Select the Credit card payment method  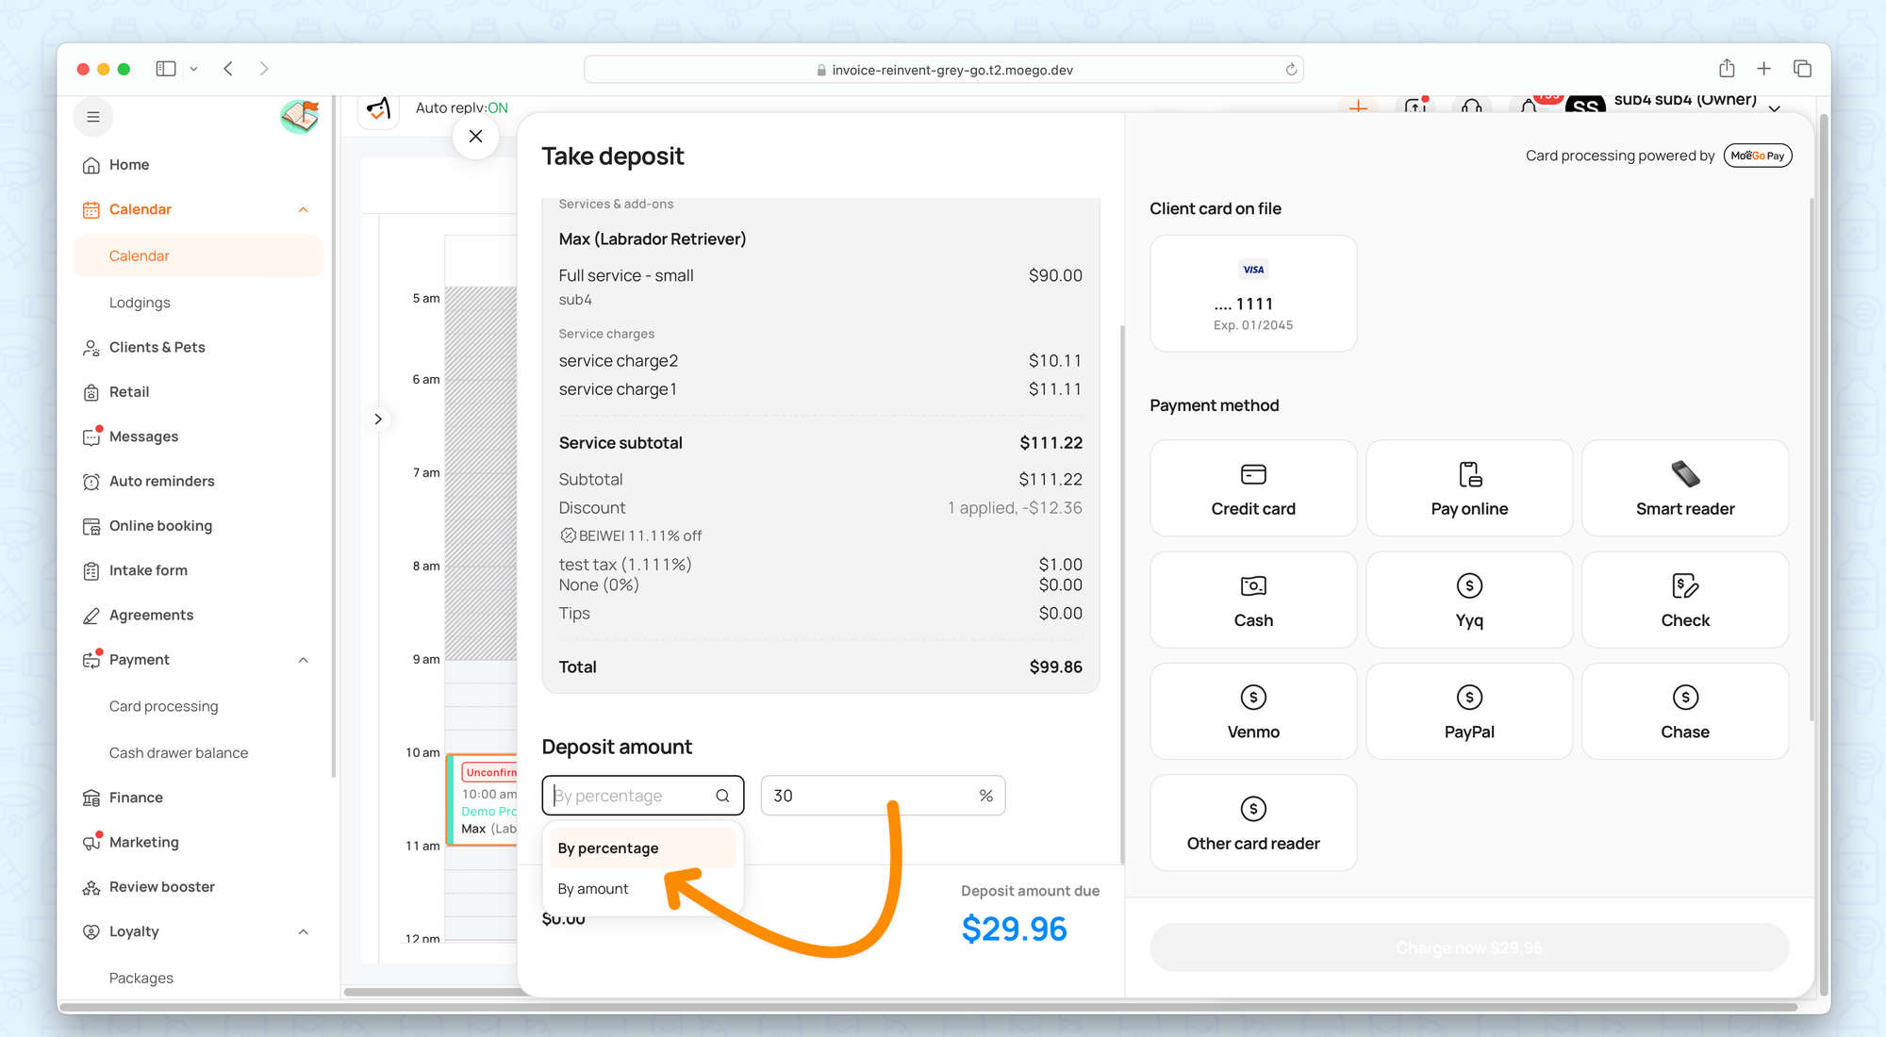[x=1253, y=488]
